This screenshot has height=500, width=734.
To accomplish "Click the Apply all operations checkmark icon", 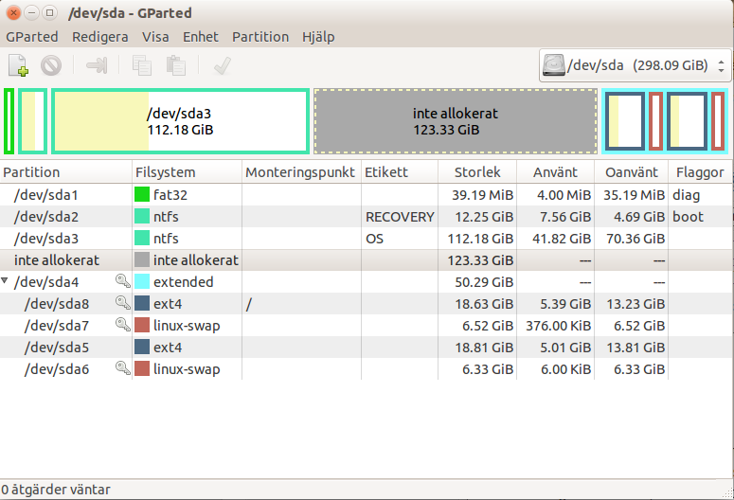I will tap(223, 65).
